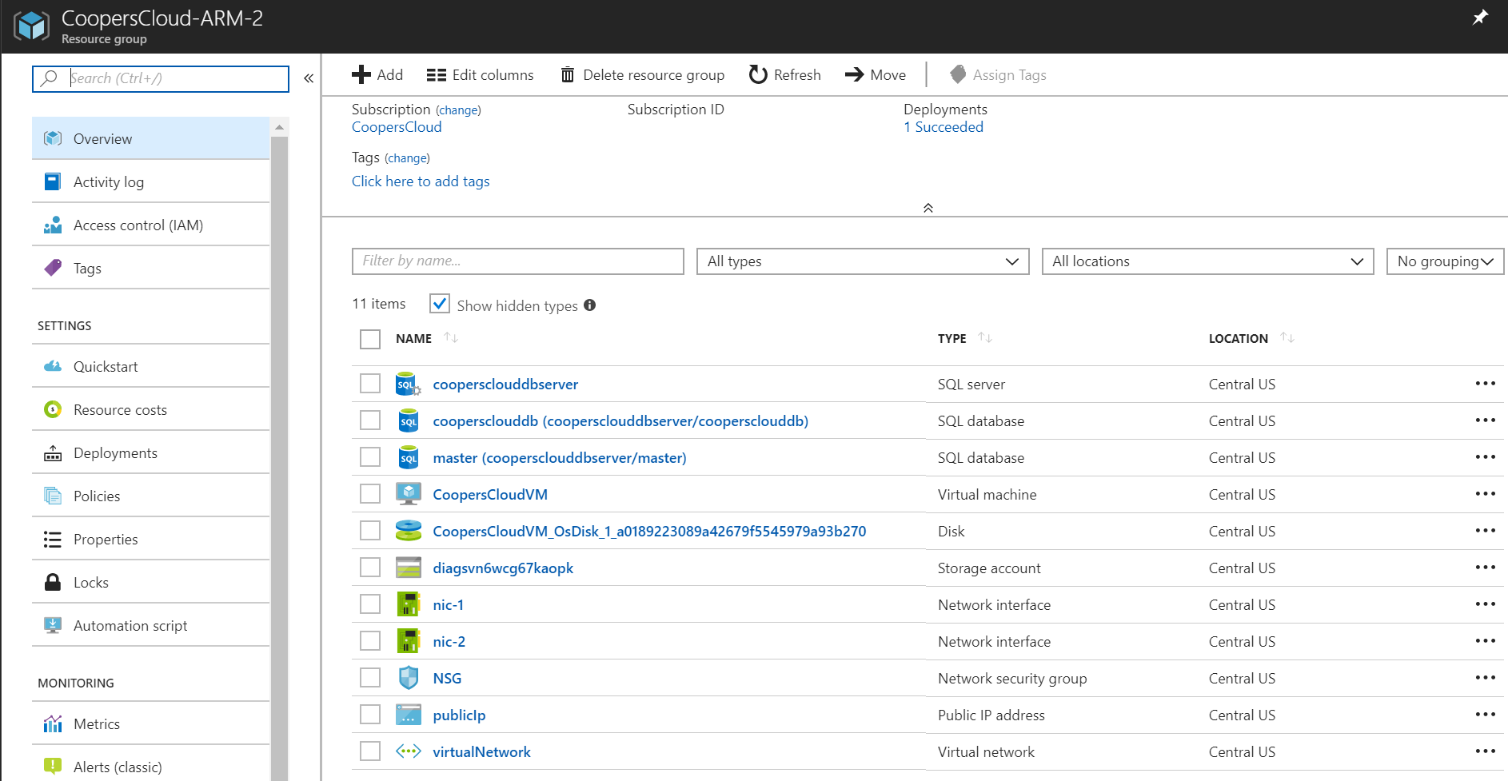The height and width of the screenshot is (781, 1508).
Task: Click the left menu scrollbar up arrow
Action: point(279,127)
